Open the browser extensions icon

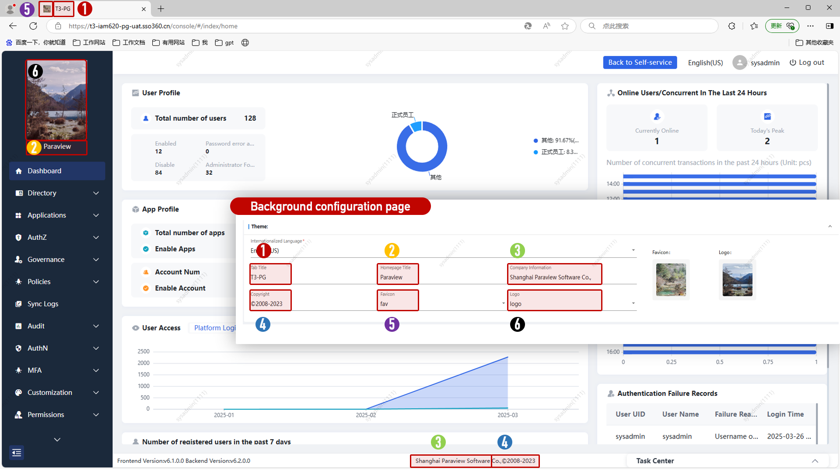(x=731, y=26)
